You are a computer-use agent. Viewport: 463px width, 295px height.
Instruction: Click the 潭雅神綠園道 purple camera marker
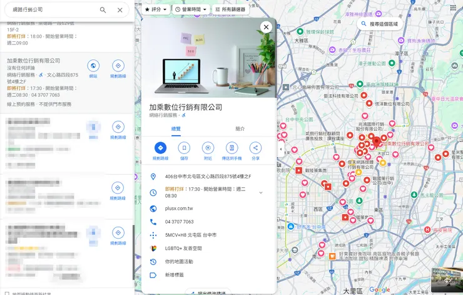379,14
